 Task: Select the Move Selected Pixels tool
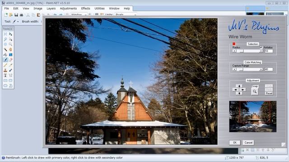tap(10, 34)
